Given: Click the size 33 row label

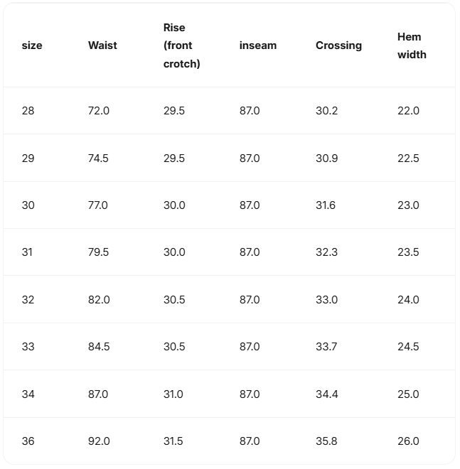Looking at the screenshot, I should click(x=28, y=347).
